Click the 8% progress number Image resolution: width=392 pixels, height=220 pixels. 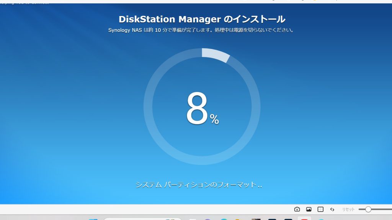(203, 108)
